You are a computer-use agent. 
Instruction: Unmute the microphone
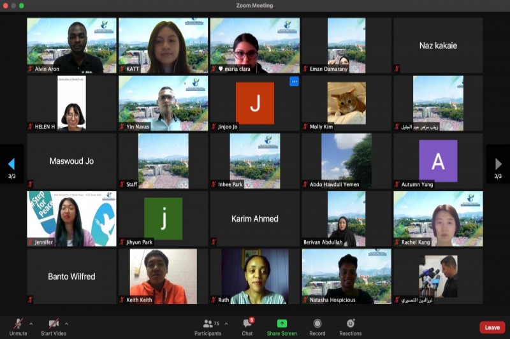click(x=18, y=324)
